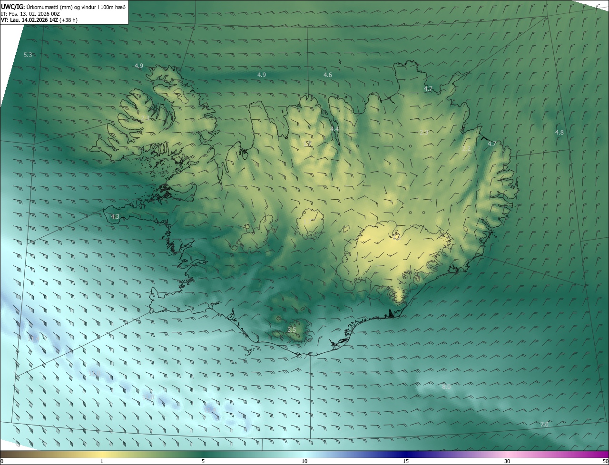The width and height of the screenshot is (609, 465).
Task: Click the '15' tick on color scale
Action: 406,461
